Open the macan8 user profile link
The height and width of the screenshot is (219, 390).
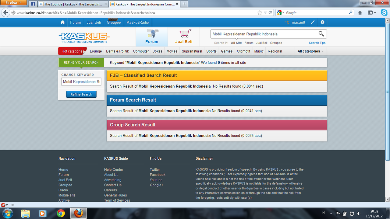(x=298, y=22)
